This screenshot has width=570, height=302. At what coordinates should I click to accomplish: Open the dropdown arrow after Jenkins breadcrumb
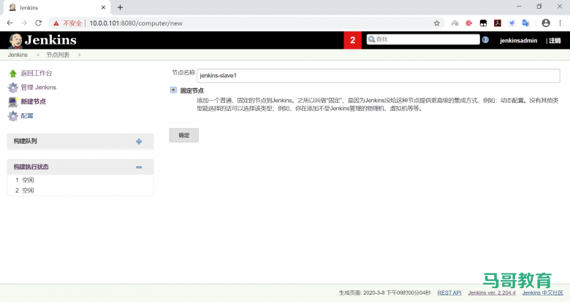coord(38,55)
